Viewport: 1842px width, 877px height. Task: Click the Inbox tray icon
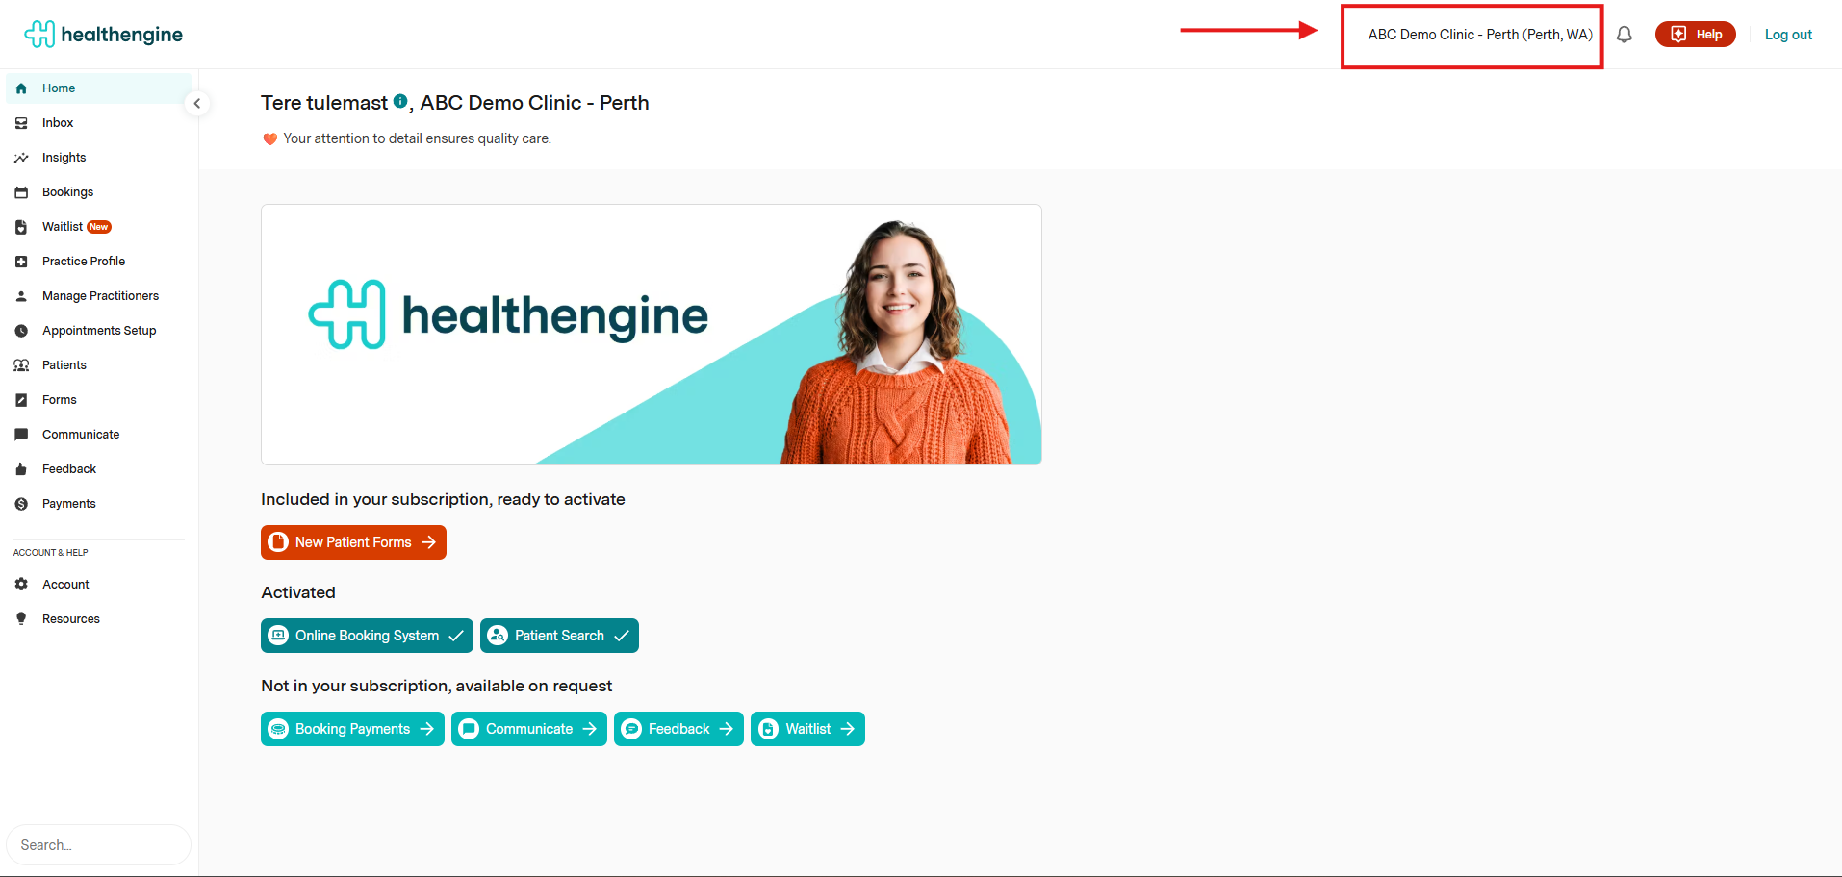point(21,123)
